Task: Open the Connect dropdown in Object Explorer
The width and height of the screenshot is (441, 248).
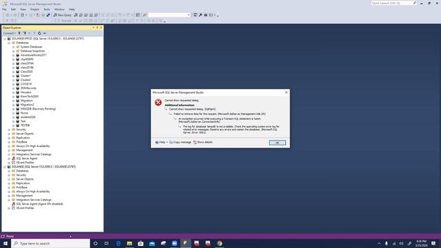Action: pyautogui.click(x=9, y=33)
